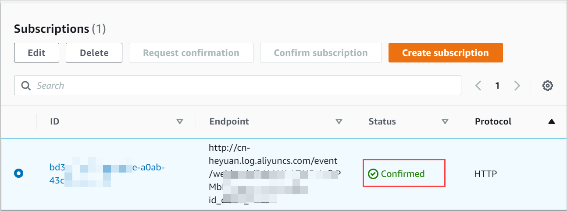
Task: Click the Protocol column header
Action: point(493,121)
